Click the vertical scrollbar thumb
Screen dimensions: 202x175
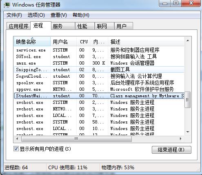click(187, 100)
